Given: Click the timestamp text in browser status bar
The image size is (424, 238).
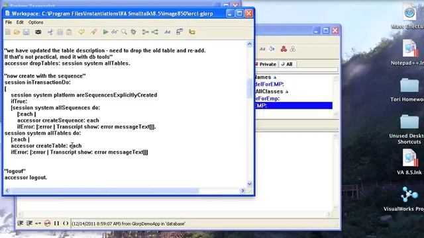Looking at the screenshot, I should (129, 223).
